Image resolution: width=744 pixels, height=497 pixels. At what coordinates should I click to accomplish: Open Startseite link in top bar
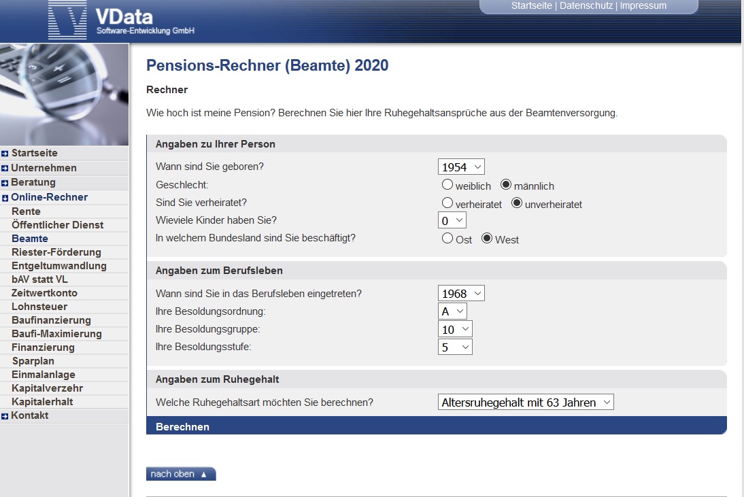click(531, 5)
